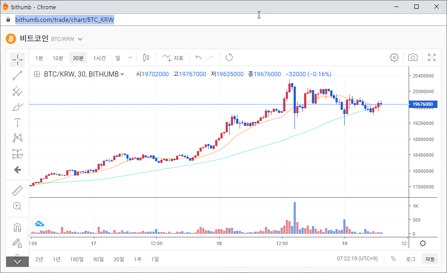The image size is (447, 273).
Task: Click the bithumb.com address bar URL
Action: tap(64, 20)
